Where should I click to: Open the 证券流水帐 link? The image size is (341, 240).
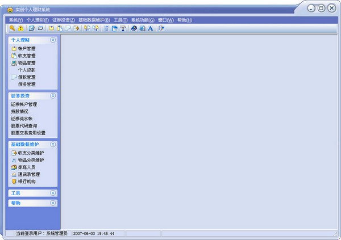pos(22,119)
